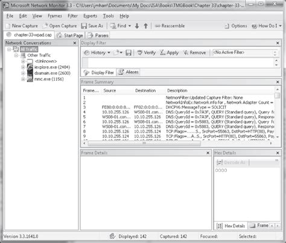The width and height of the screenshot is (286, 243).
Task: Open the Filter menu
Action: (x=72, y=16)
